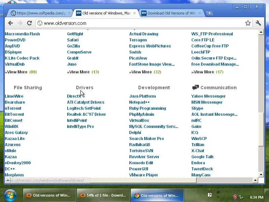Click the question mark tray icon
Viewport: 269px width, 202px height.
click(209, 195)
